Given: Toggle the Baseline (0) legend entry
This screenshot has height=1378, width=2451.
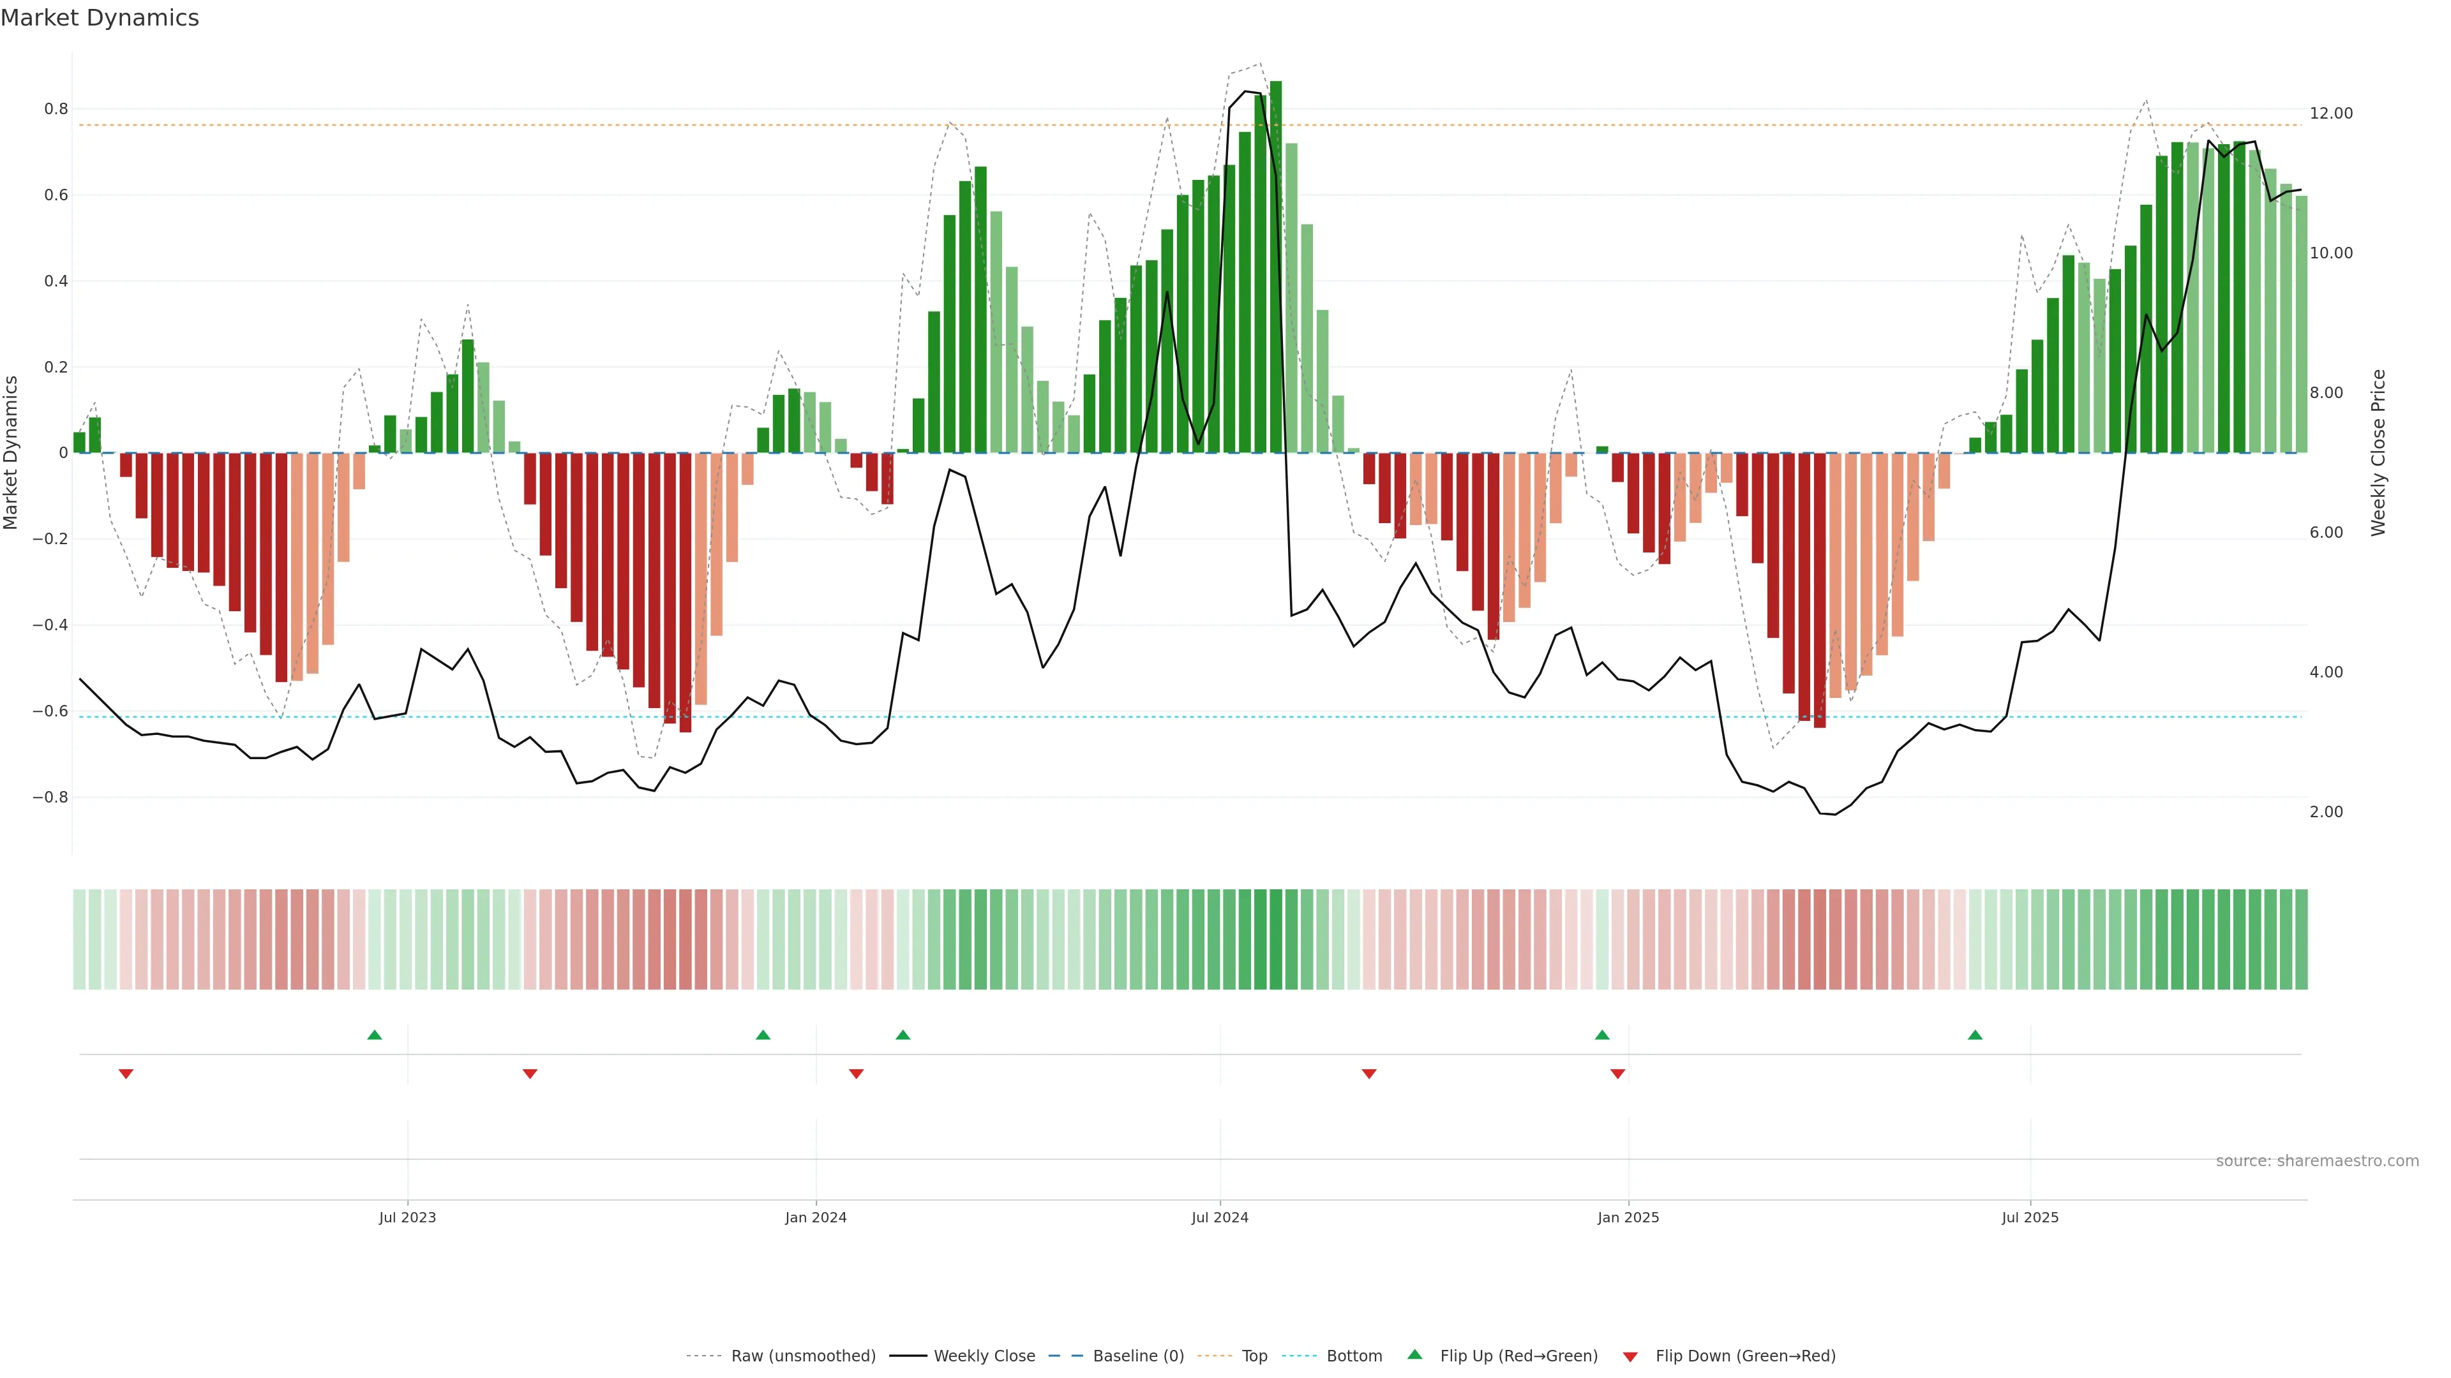Looking at the screenshot, I should tap(1138, 1355).
